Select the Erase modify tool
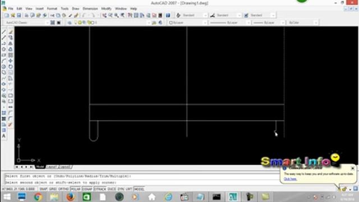The image size is (359, 202). [11, 32]
